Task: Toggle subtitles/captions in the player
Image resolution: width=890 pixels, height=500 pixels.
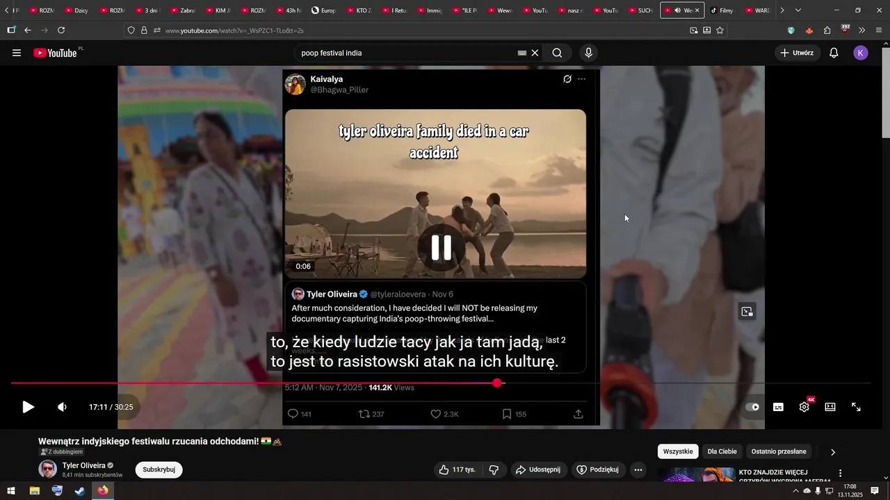Action: pyautogui.click(x=778, y=407)
